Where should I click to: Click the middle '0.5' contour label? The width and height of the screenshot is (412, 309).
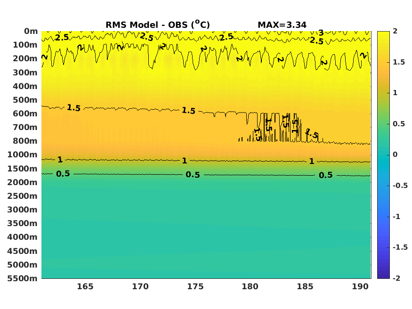click(x=193, y=175)
